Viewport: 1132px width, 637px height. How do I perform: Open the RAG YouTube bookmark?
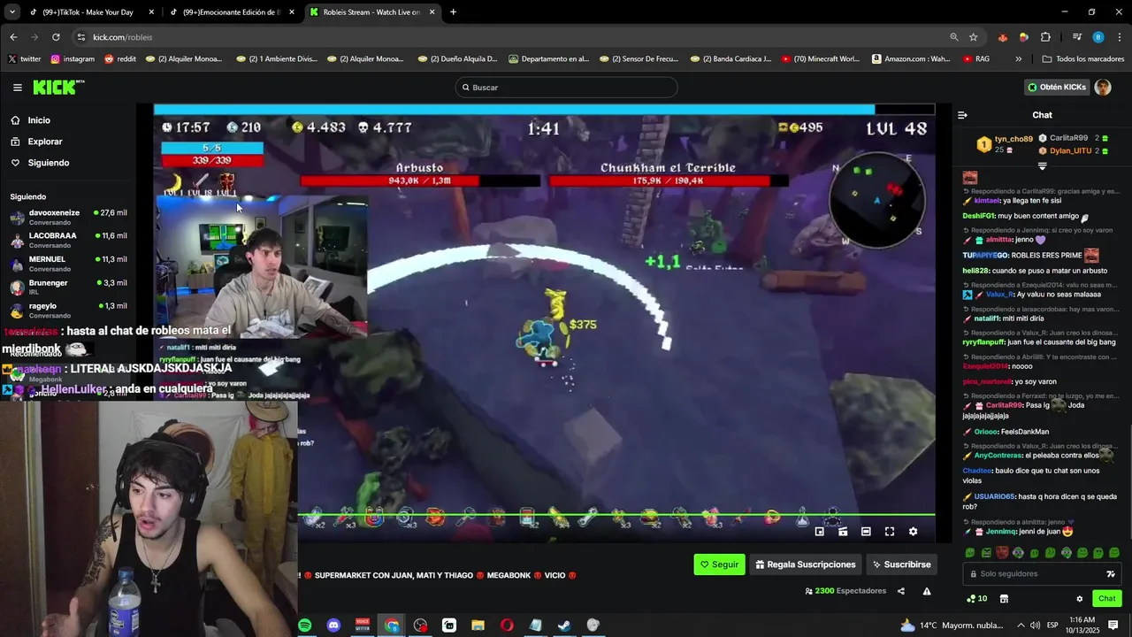[x=975, y=59]
